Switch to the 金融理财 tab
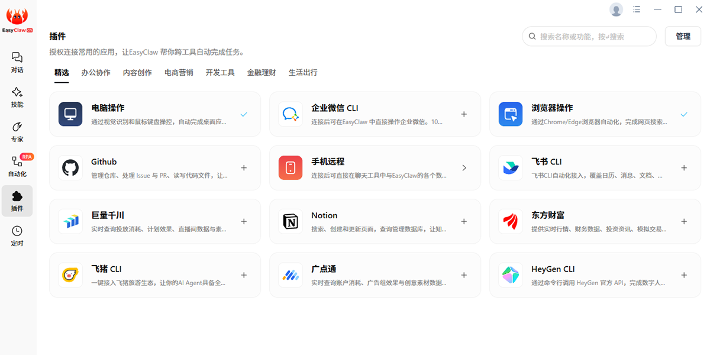710x355 pixels. [262, 73]
